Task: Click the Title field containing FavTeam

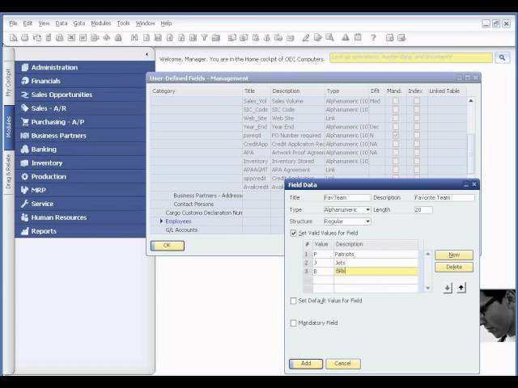Action: 347,197
